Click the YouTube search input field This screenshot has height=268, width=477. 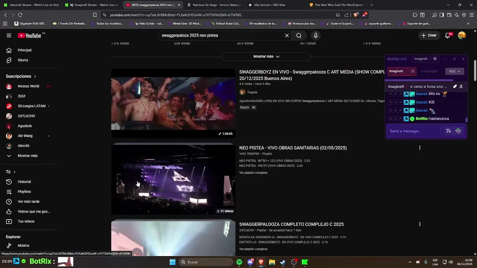222,35
